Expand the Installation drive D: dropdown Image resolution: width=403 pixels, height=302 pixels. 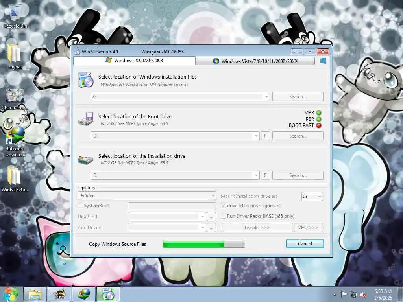256,175
